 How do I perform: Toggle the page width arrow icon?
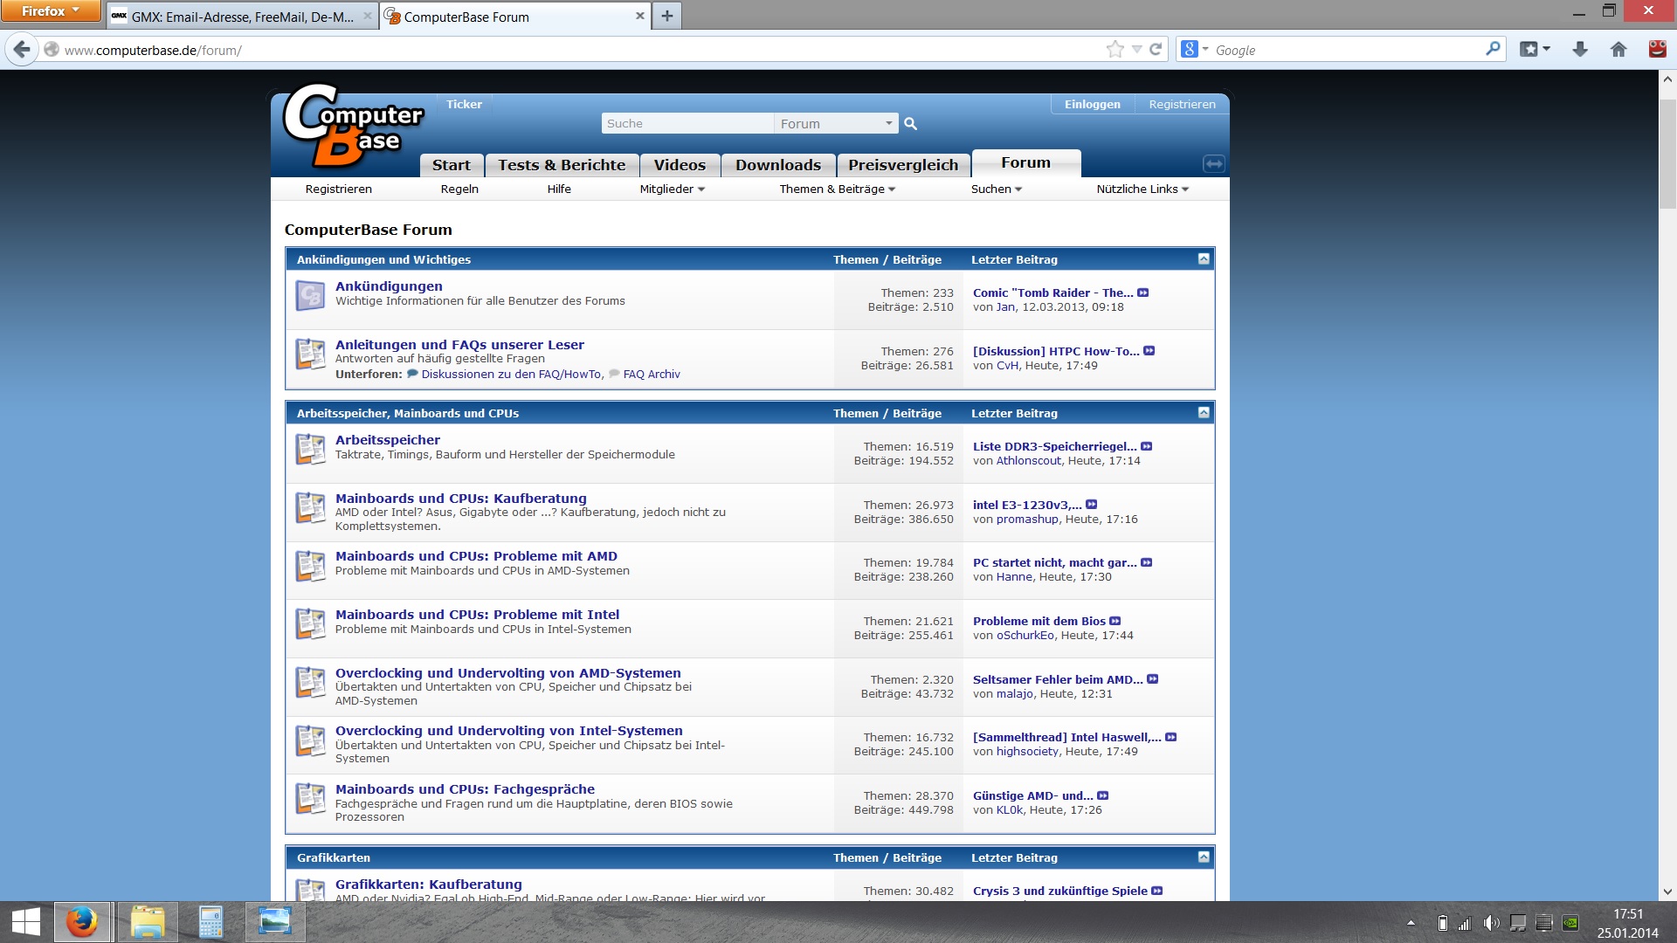tap(1213, 163)
